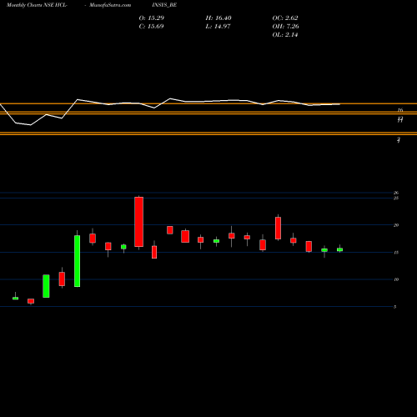Click the high value H: 16.40

point(219,18)
